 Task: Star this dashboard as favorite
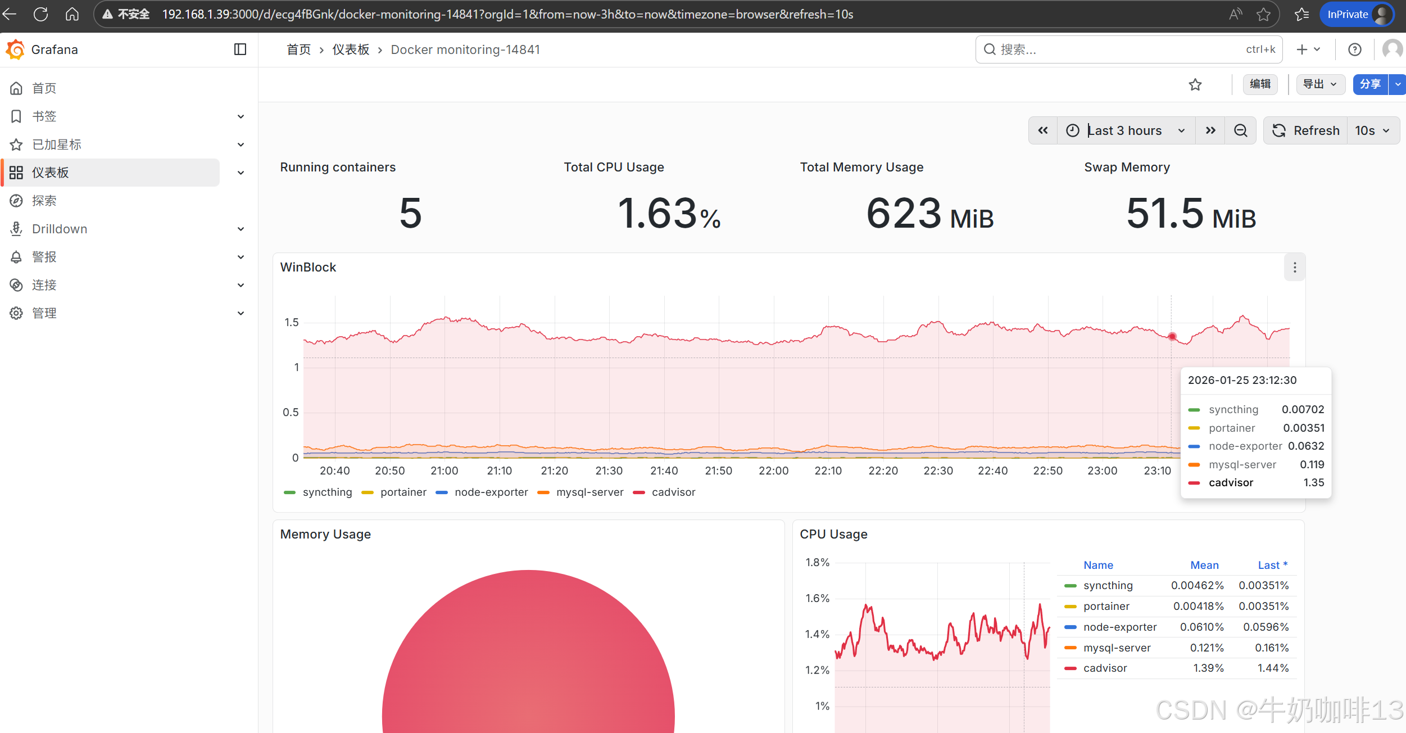(x=1195, y=84)
